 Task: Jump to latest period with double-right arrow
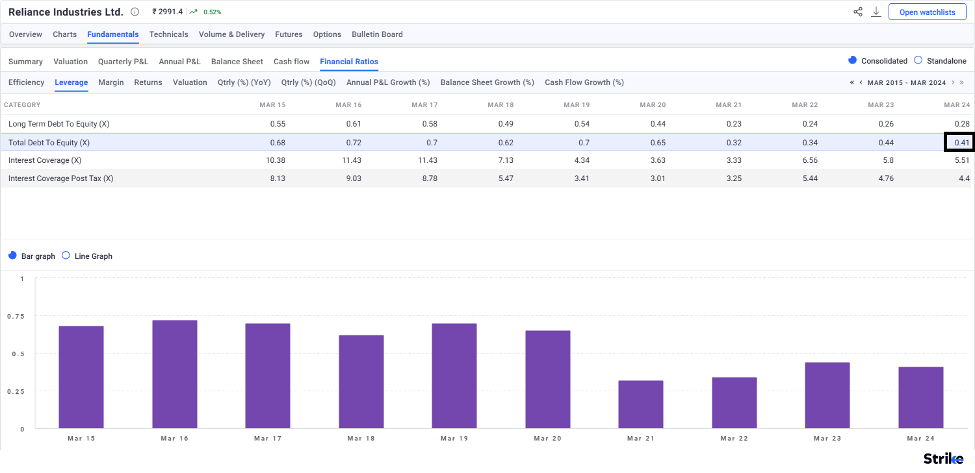click(963, 82)
